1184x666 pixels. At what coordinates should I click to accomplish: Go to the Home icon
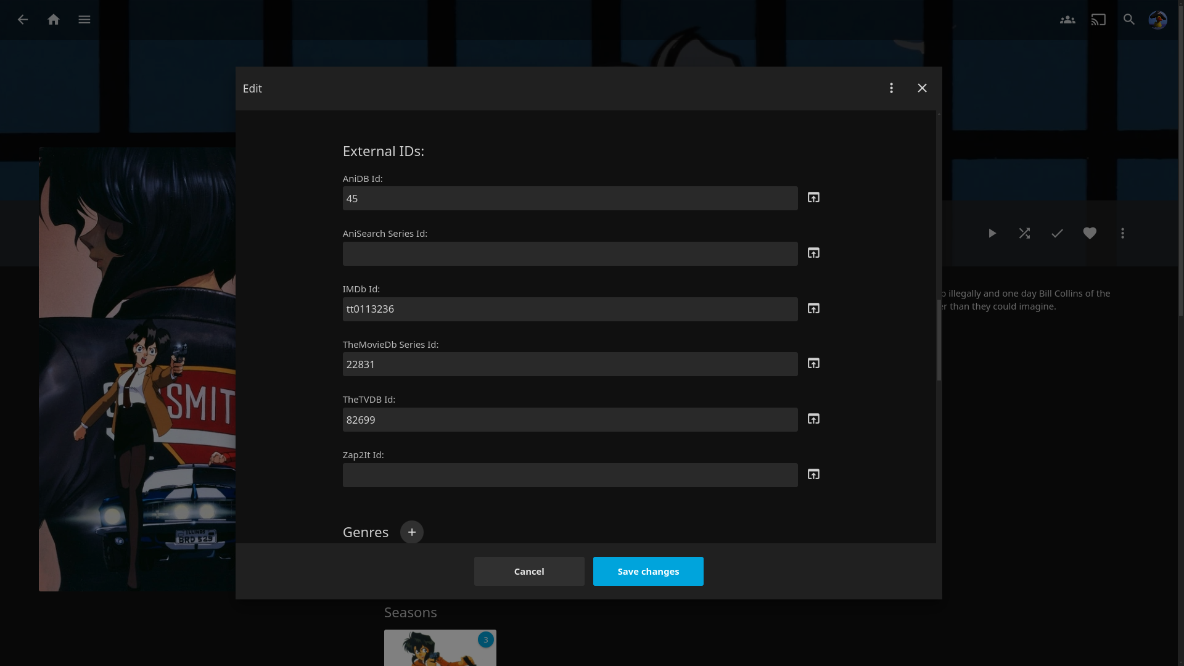click(x=54, y=20)
